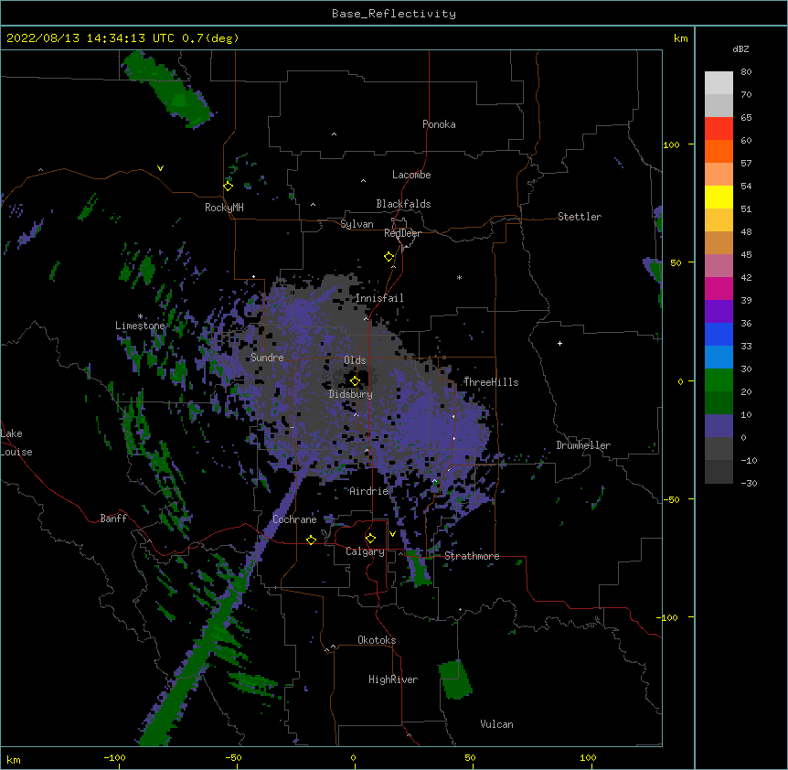
Task: Click the Cochrane town label
Action: (x=294, y=519)
